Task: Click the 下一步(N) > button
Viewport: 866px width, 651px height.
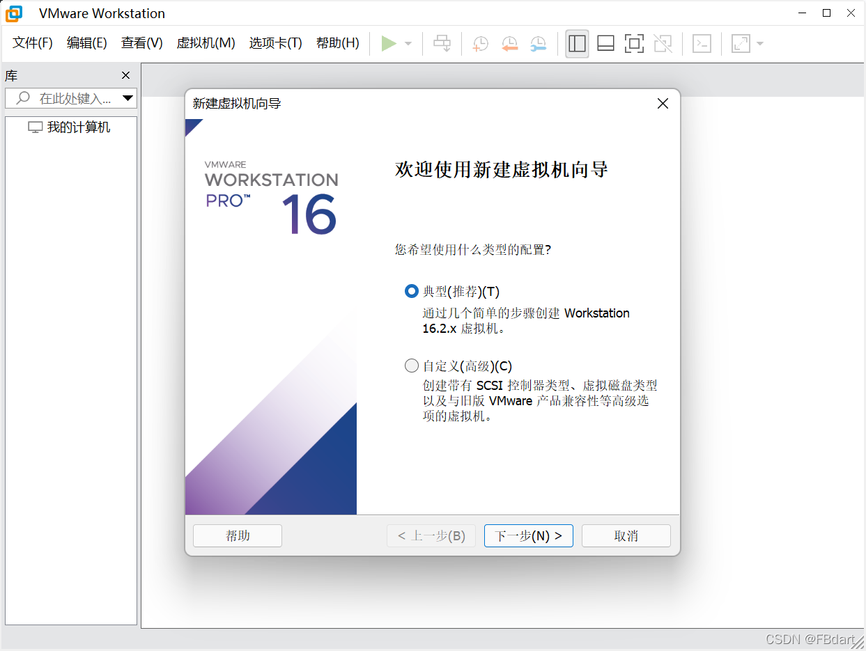Action: pyautogui.click(x=529, y=536)
